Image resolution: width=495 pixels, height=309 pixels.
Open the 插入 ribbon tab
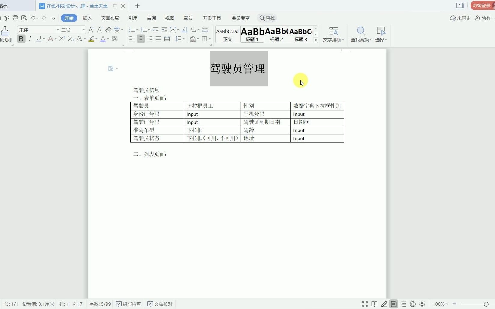tap(87, 18)
